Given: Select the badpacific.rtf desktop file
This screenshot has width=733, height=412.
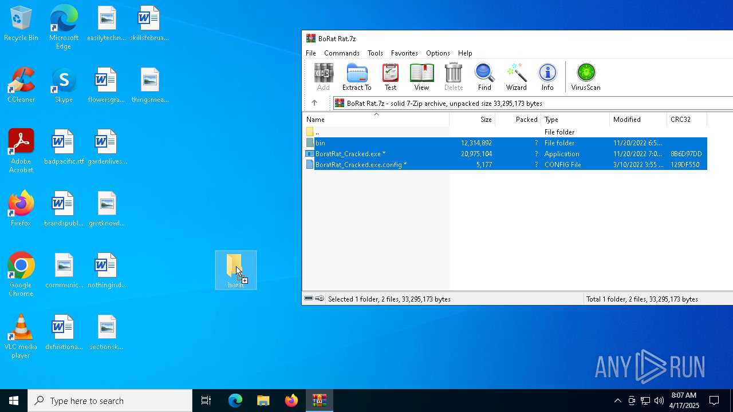Looking at the screenshot, I should tap(64, 148).
